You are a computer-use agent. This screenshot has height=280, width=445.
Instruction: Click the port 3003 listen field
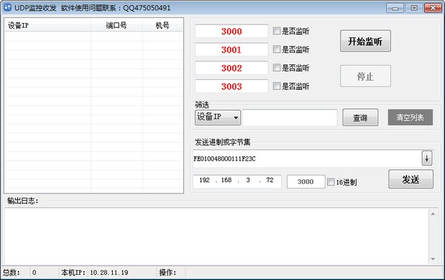click(x=231, y=87)
